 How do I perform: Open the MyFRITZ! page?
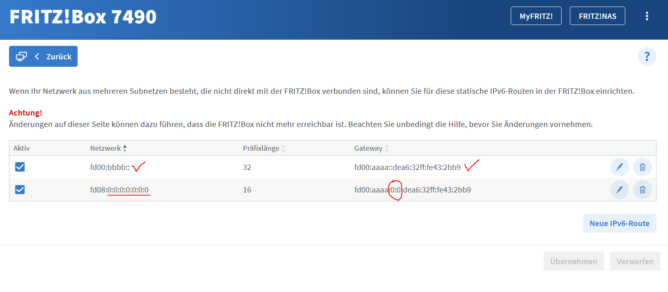point(536,16)
